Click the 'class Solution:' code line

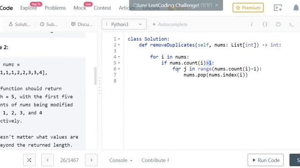[x=149, y=39]
